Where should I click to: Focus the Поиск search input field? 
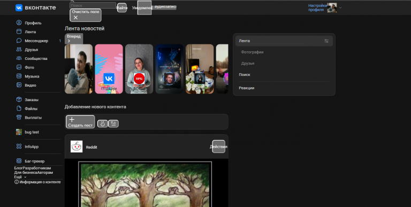93,5
